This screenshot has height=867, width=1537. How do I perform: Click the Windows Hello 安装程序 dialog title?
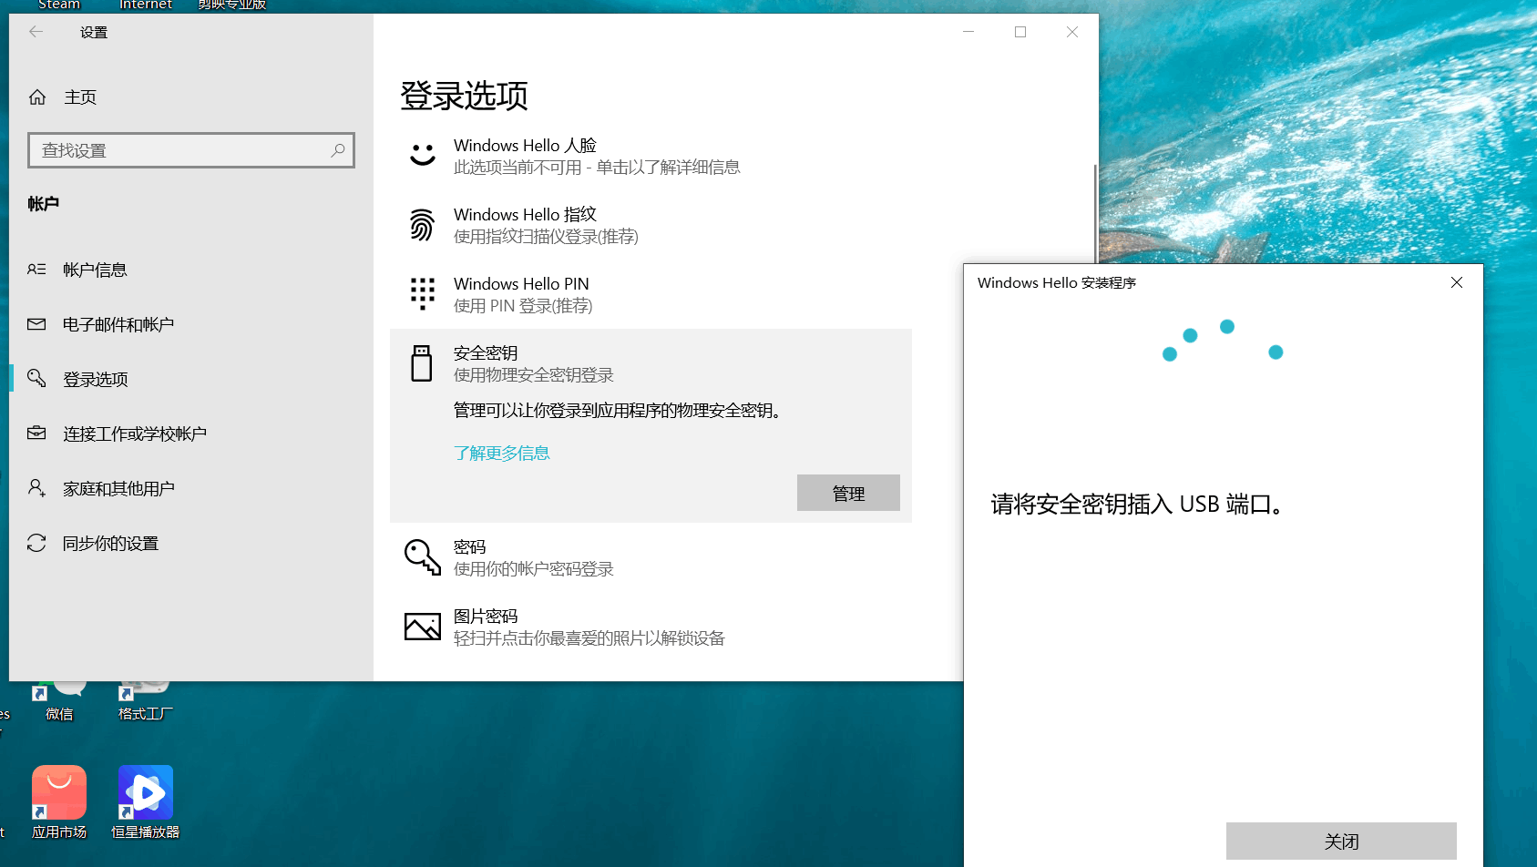(1057, 282)
